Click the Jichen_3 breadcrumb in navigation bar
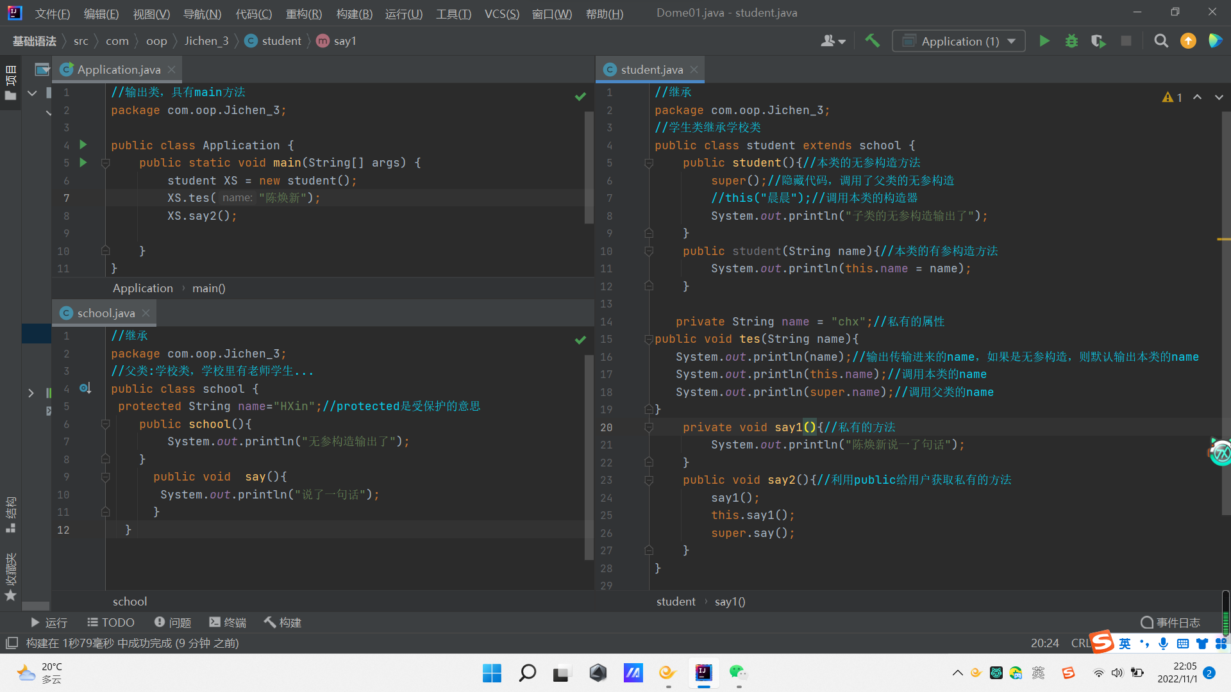1231x692 pixels. pos(206,41)
